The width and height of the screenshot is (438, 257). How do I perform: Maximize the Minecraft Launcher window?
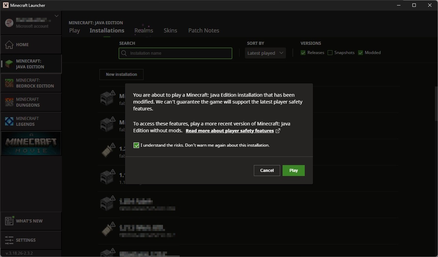(414, 5)
